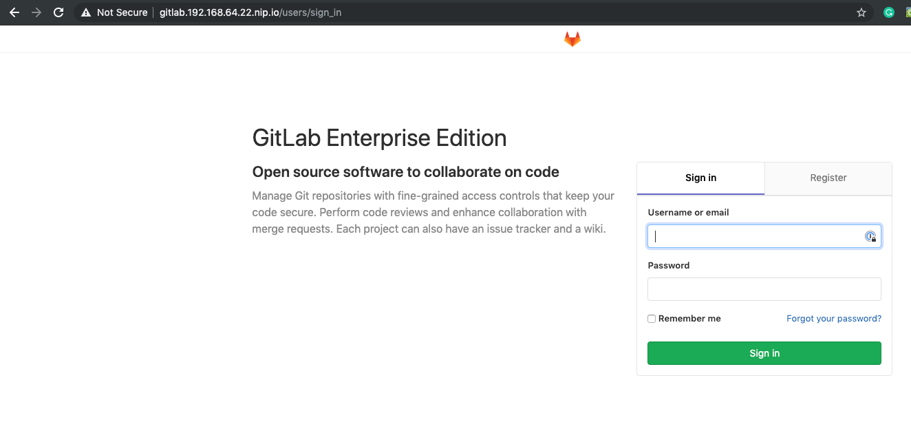
Task: Tick the Remember me checkbox
Action: coord(652,319)
